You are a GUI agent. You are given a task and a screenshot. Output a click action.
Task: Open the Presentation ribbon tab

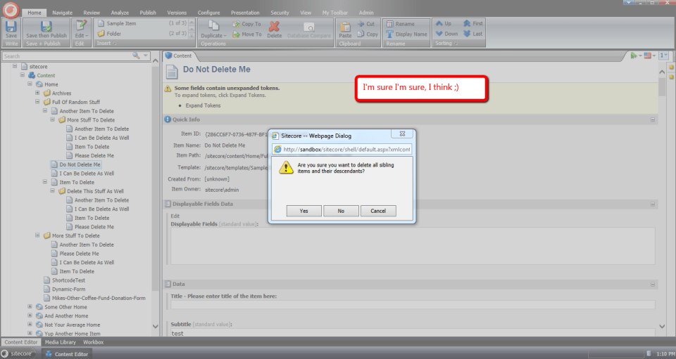(245, 13)
